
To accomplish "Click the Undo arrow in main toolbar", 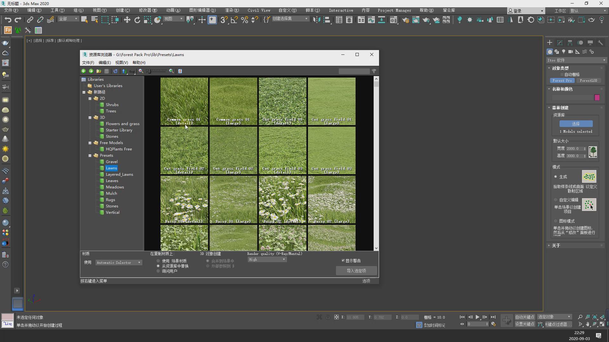I will click(8, 20).
